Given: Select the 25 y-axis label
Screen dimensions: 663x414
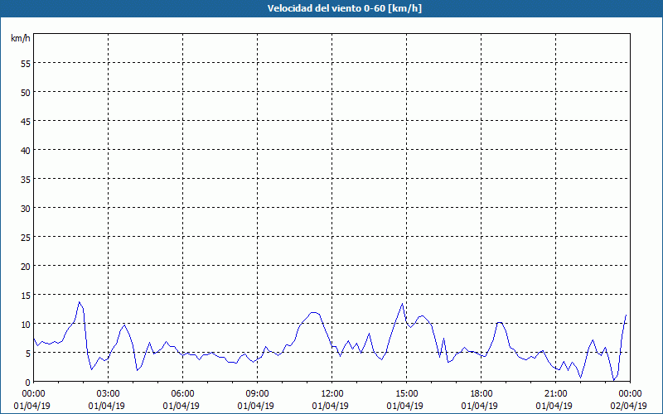Looking at the screenshot, I should tap(26, 237).
